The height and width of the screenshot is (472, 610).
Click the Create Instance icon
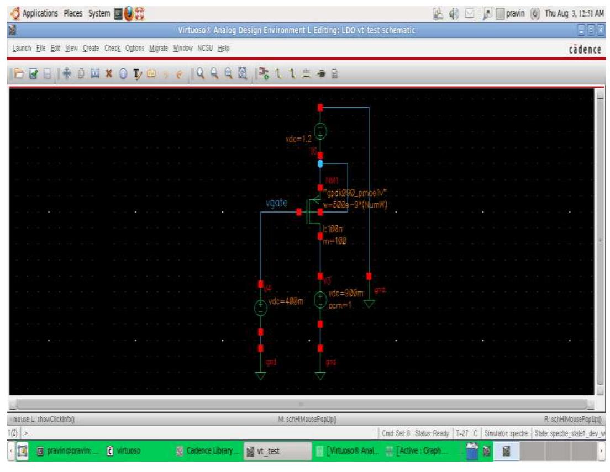click(264, 73)
